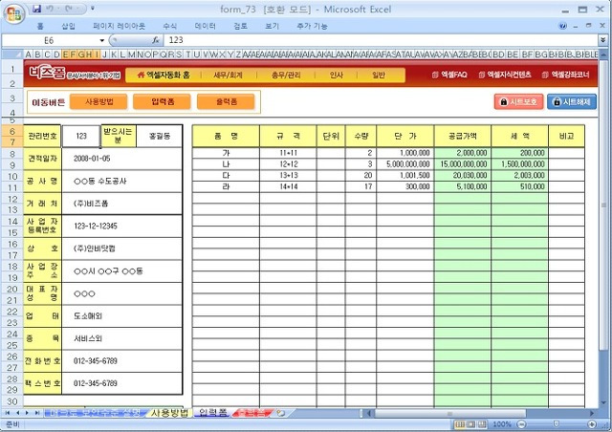612x432 pixels.
Task: Select the 관리번호 cell containing 123
Action: (x=81, y=136)
